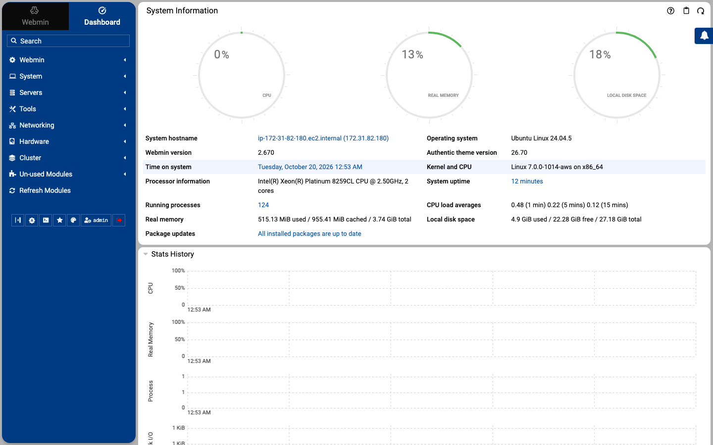Focus the sidebar Search field
The width and height of the screenshot is (713, 445).
click(68, 41)
